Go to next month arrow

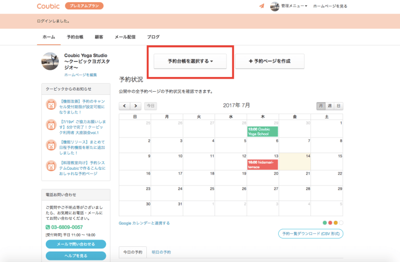[136, 106]
